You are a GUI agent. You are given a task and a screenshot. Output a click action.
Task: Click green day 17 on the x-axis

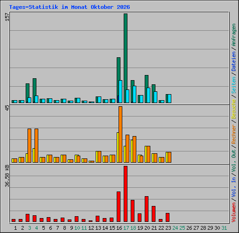point(126,228)
